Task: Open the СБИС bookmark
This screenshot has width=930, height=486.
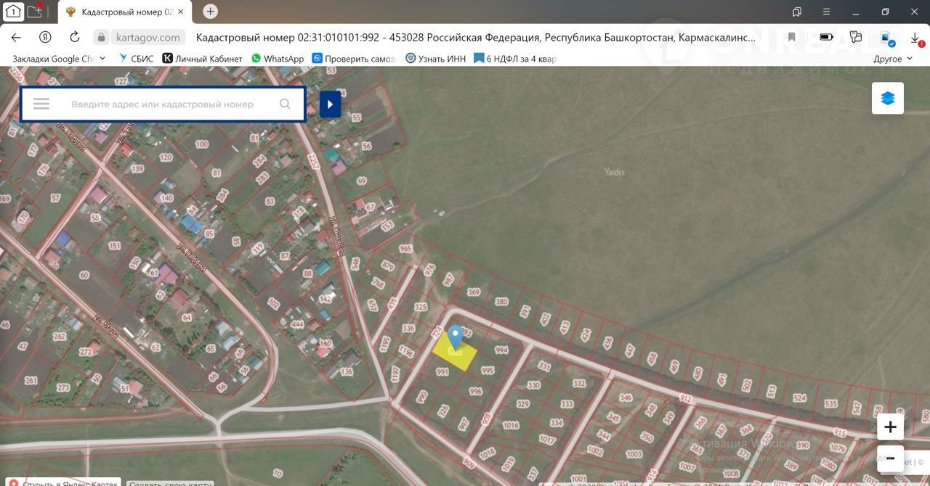Action: click(x=136, y=59)
